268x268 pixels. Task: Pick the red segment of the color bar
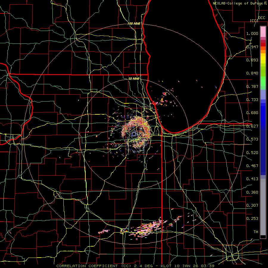pos(263,45)
